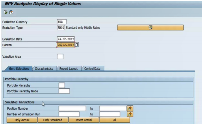Focus the Position Number from field

tap(72, 108)
